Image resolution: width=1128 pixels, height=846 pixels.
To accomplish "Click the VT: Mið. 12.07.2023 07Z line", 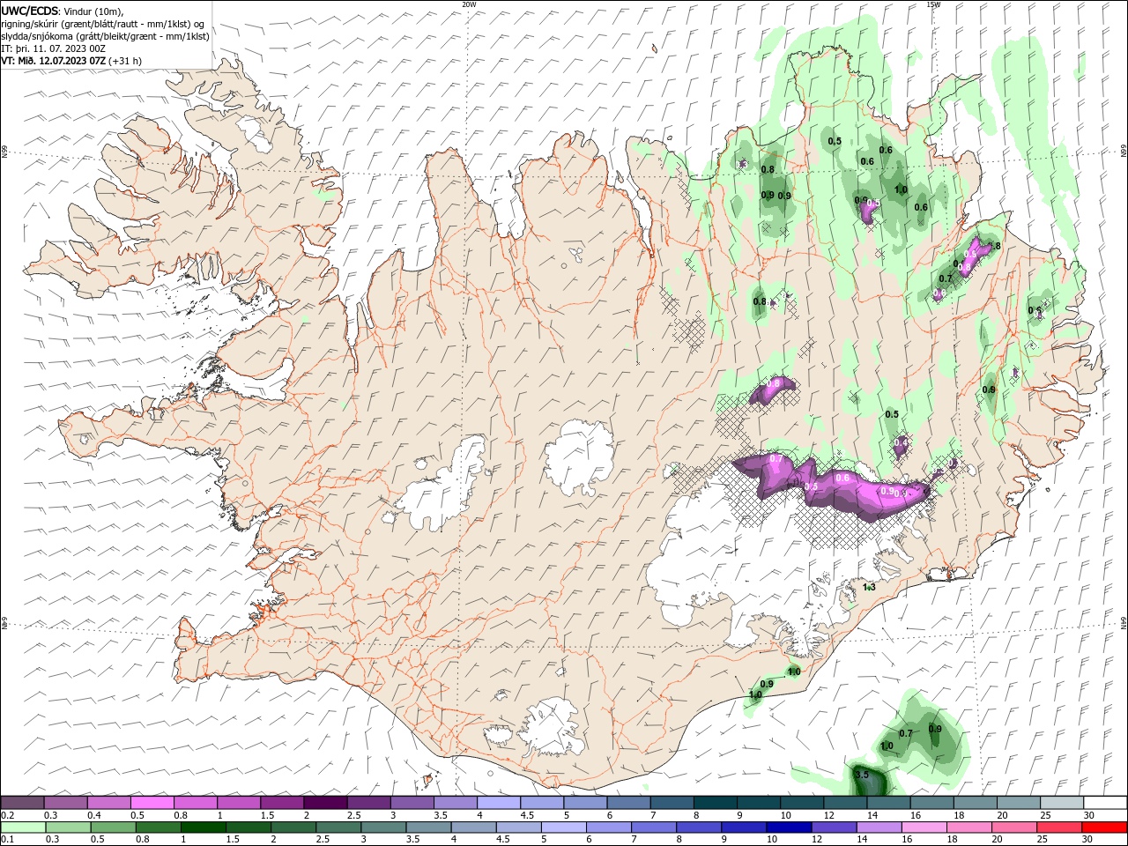I will pyautogui.click(x=55, y=61).
